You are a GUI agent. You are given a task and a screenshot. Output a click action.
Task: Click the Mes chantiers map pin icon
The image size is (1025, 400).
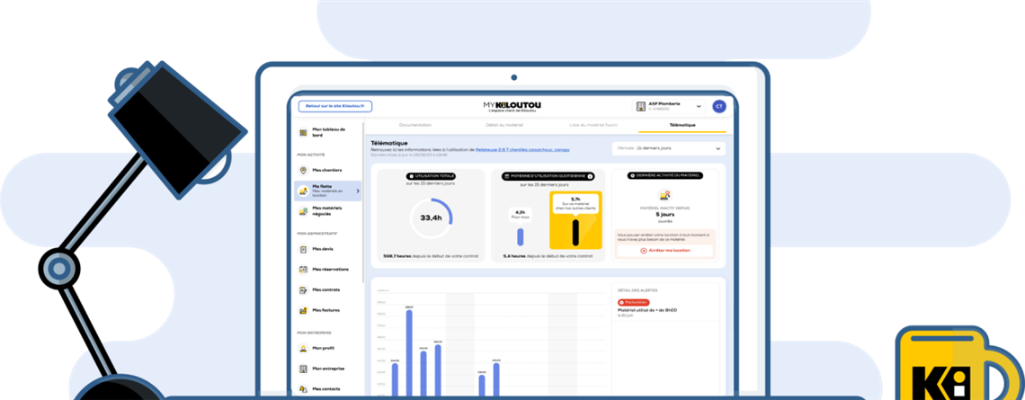tap(303, 170)
